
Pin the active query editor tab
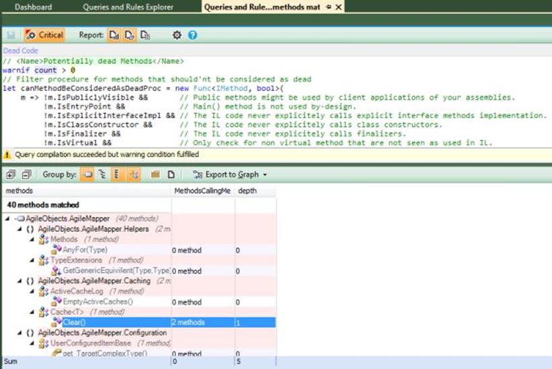tap(329, 7)
